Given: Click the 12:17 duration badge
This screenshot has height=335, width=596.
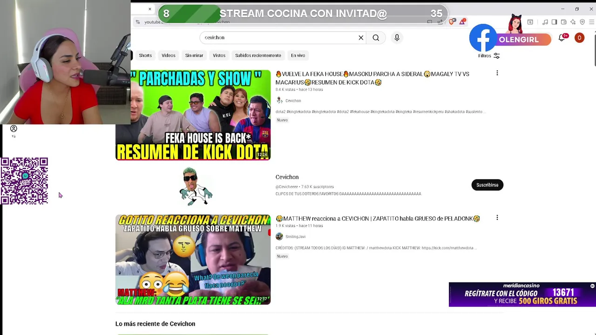Looking at the screenshot, I should tap(262, 299).
